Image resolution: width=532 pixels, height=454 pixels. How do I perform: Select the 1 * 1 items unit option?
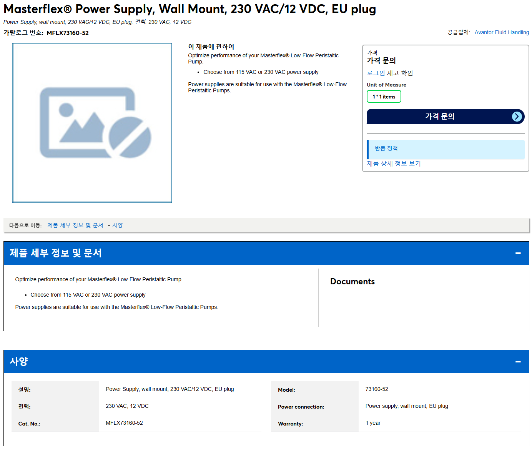click(x=384, y=97)
